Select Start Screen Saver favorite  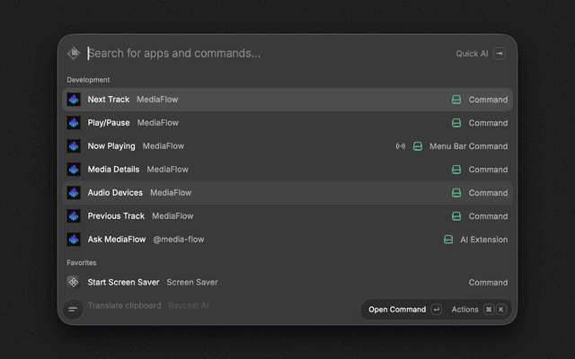tap(287, 283)
